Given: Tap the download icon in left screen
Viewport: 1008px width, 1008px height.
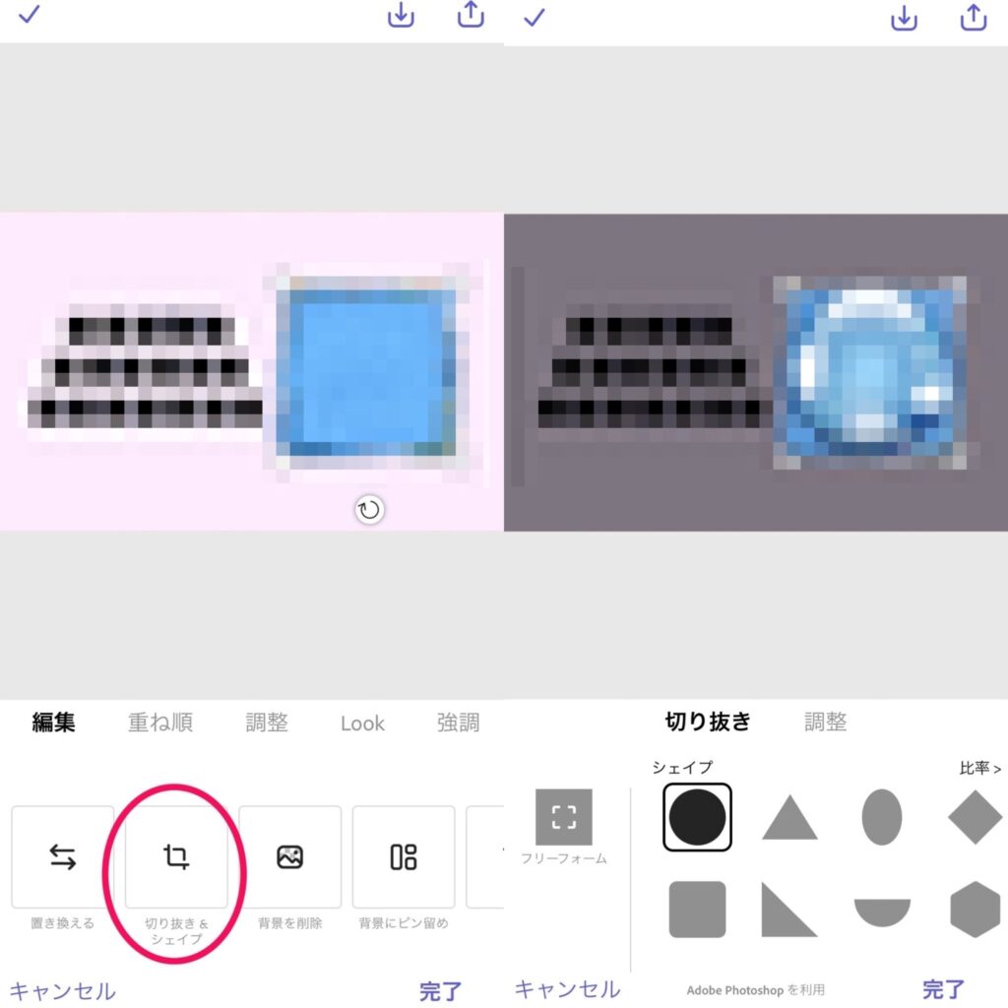Looking at the screenshot, I should (x=401, y=16).
